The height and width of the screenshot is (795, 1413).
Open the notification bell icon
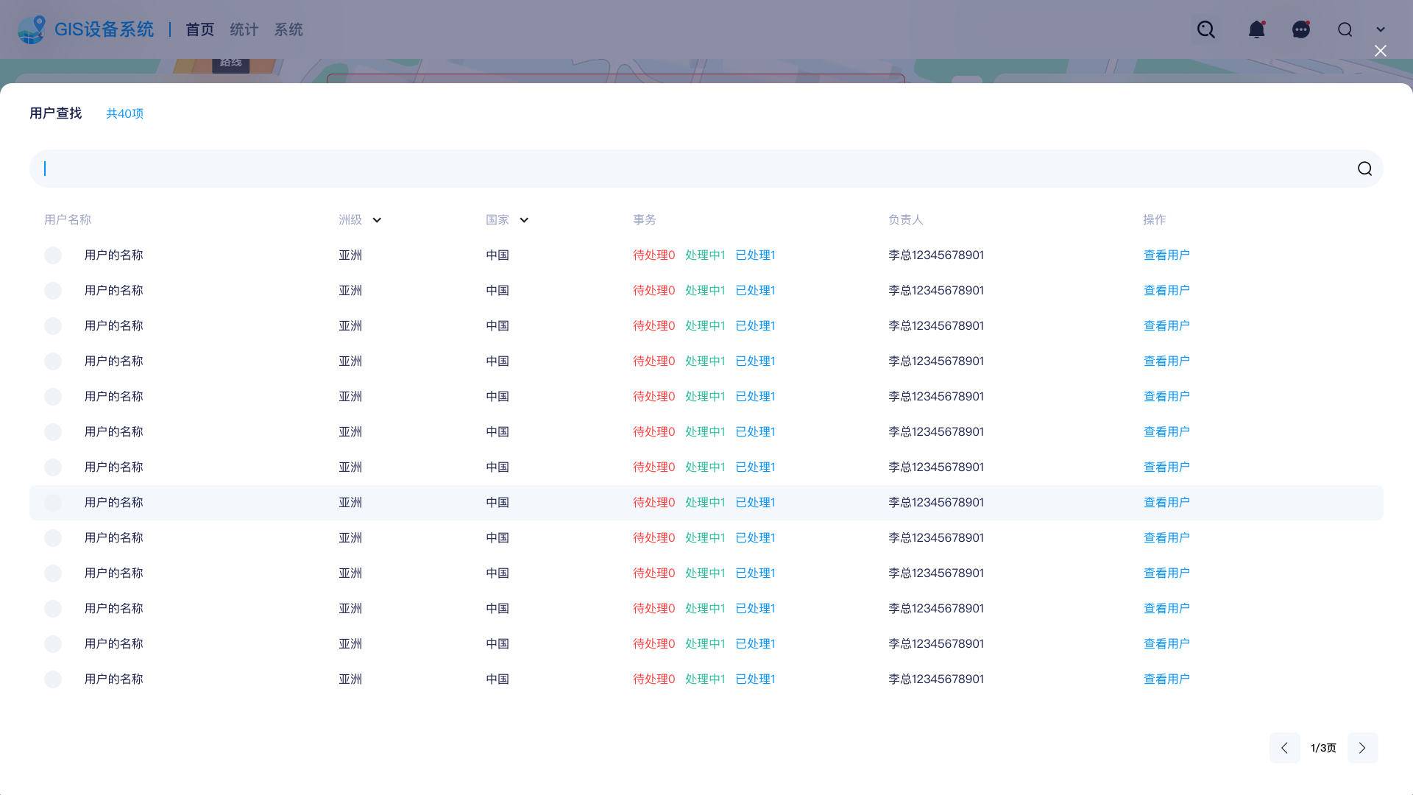click(1256, 29)
